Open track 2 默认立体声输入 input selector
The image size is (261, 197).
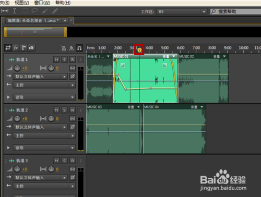(x=40, y=127)
